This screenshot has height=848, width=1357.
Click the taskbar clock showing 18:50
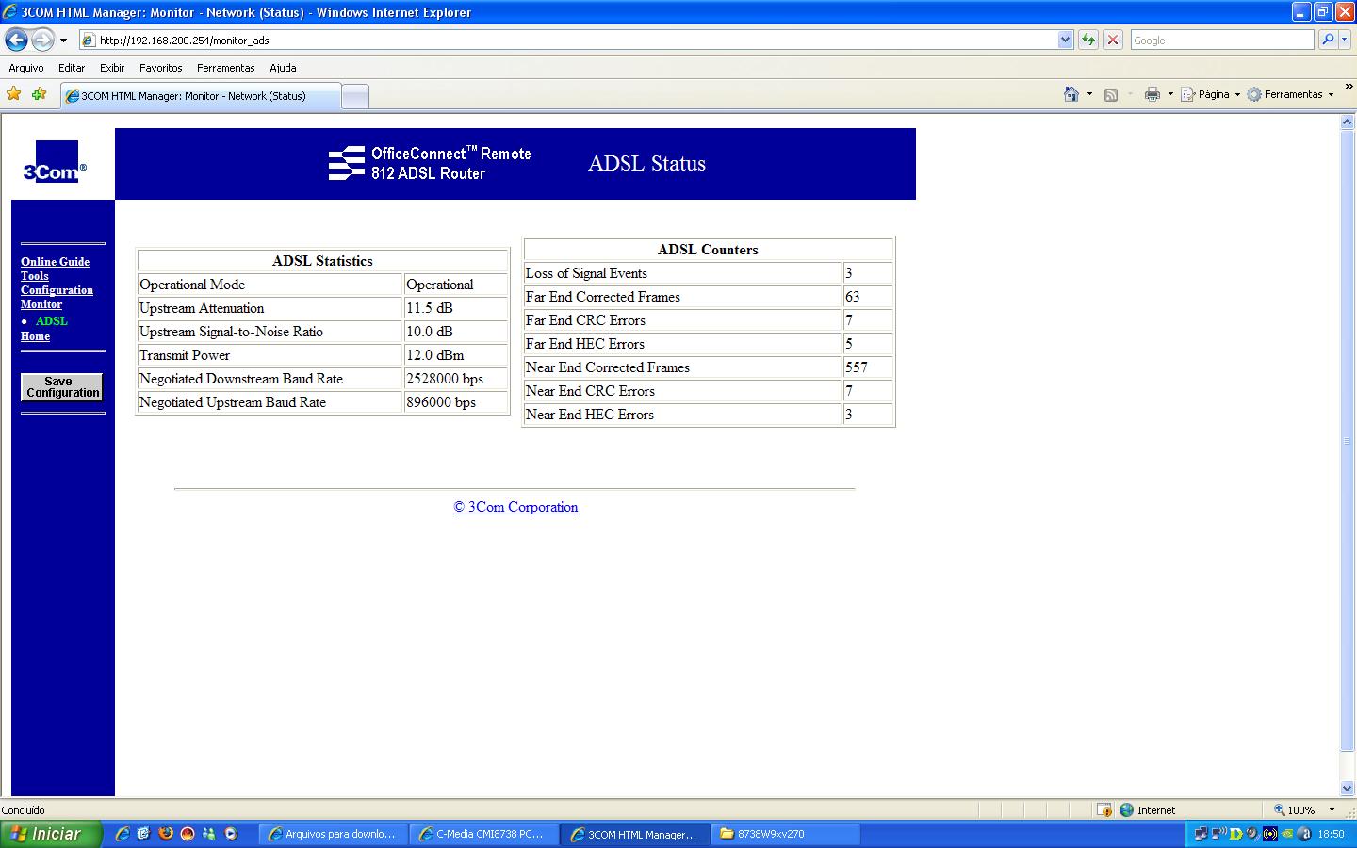[x=1331, y=834]
